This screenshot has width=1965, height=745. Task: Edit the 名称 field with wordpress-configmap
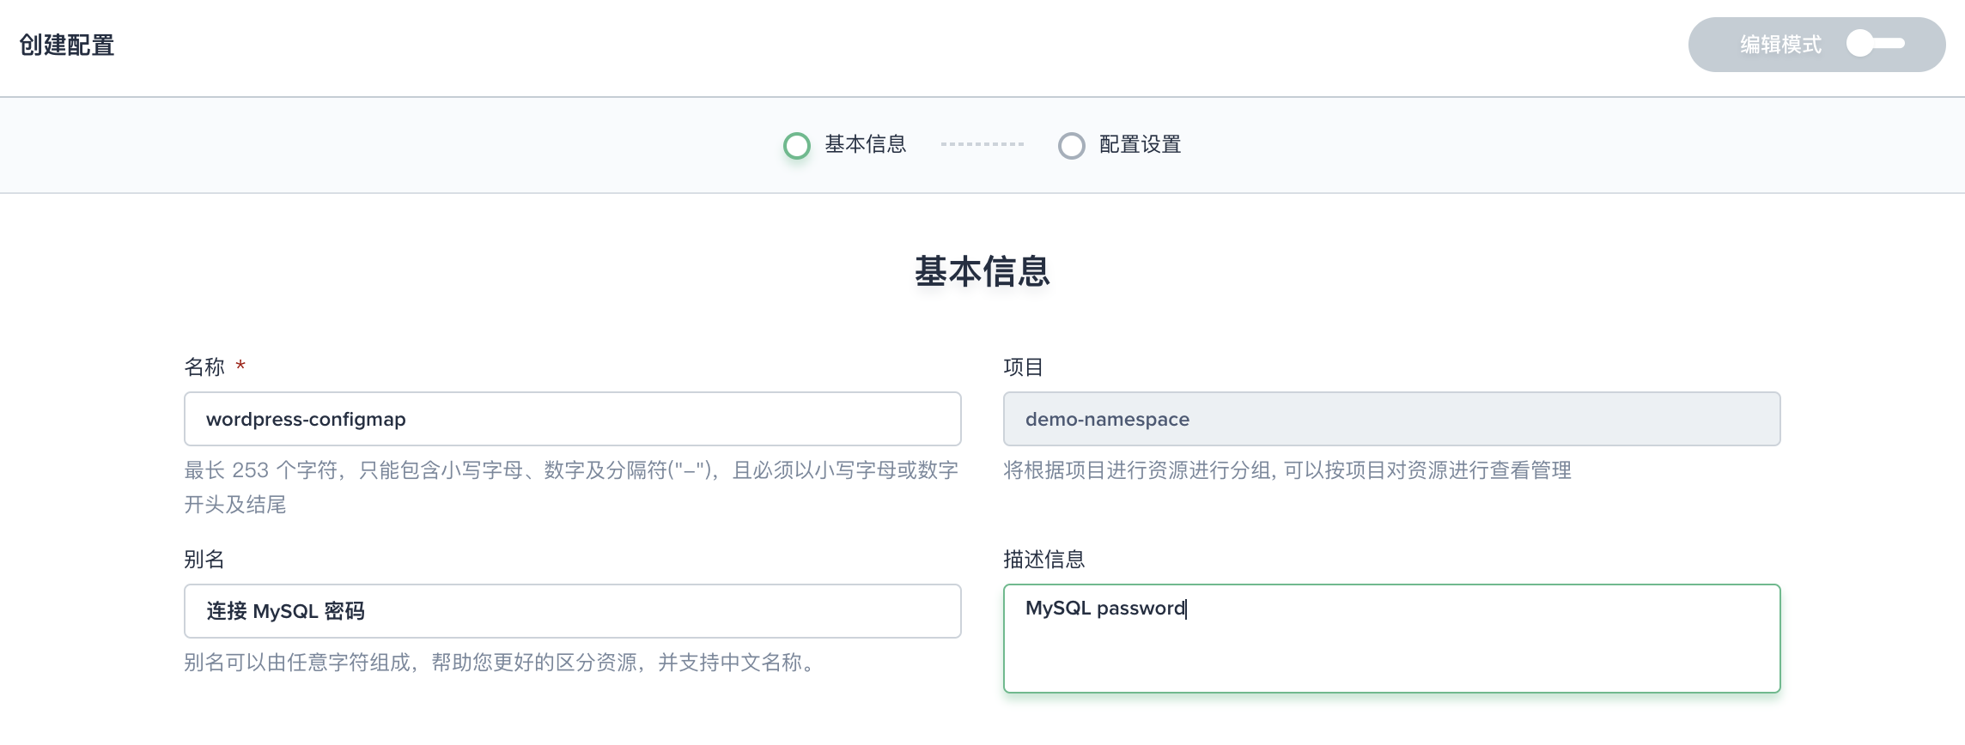[573, 419]
